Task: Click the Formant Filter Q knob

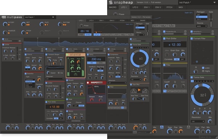Action: click(x=196, y=71)
